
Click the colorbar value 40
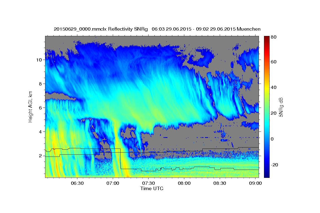pyautogui.click(x=274, y=87)
